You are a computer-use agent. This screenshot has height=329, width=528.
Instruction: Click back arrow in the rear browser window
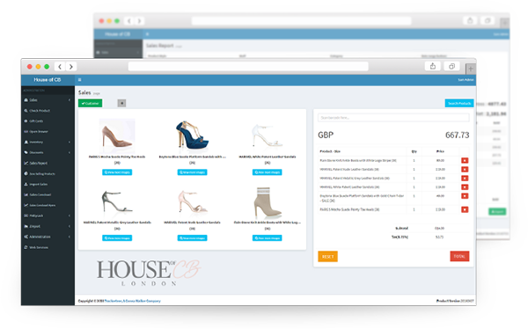(x=129, y=21)
